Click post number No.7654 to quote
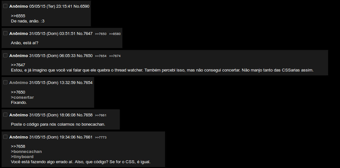 (84, 82)
